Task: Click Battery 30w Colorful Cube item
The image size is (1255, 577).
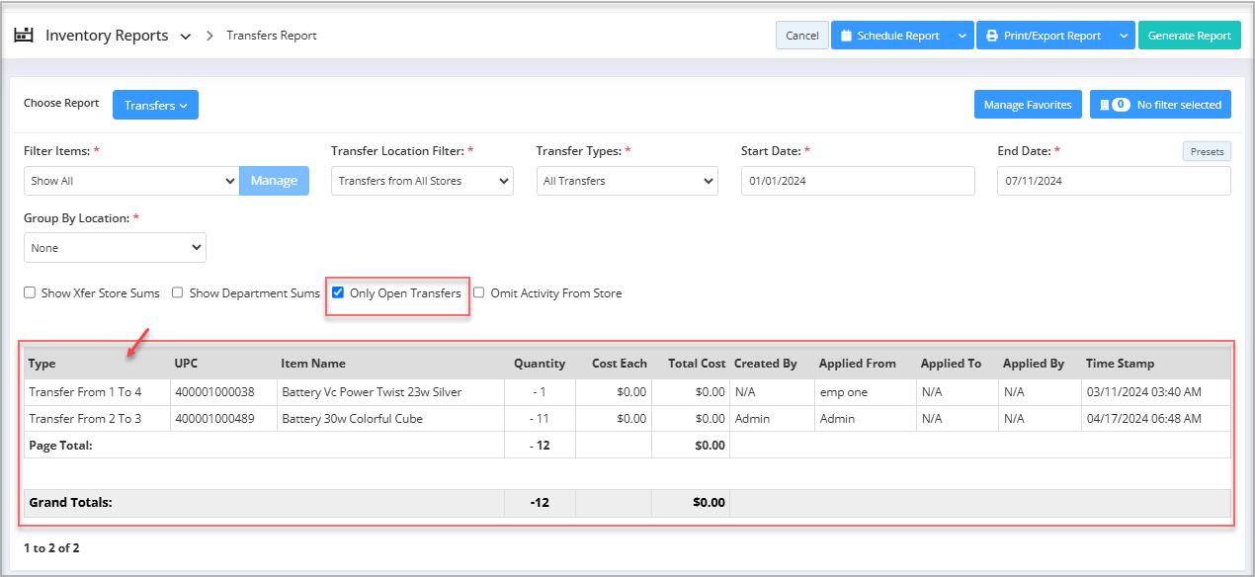Action: click(x=352, y=419)
